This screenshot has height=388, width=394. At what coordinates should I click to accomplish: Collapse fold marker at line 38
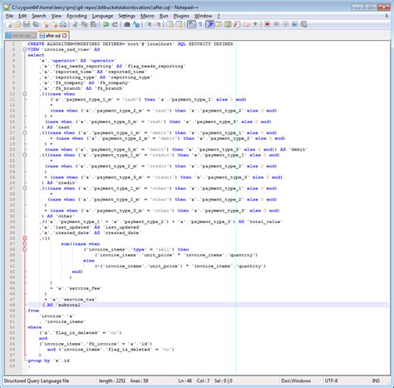tap(25, 249)
